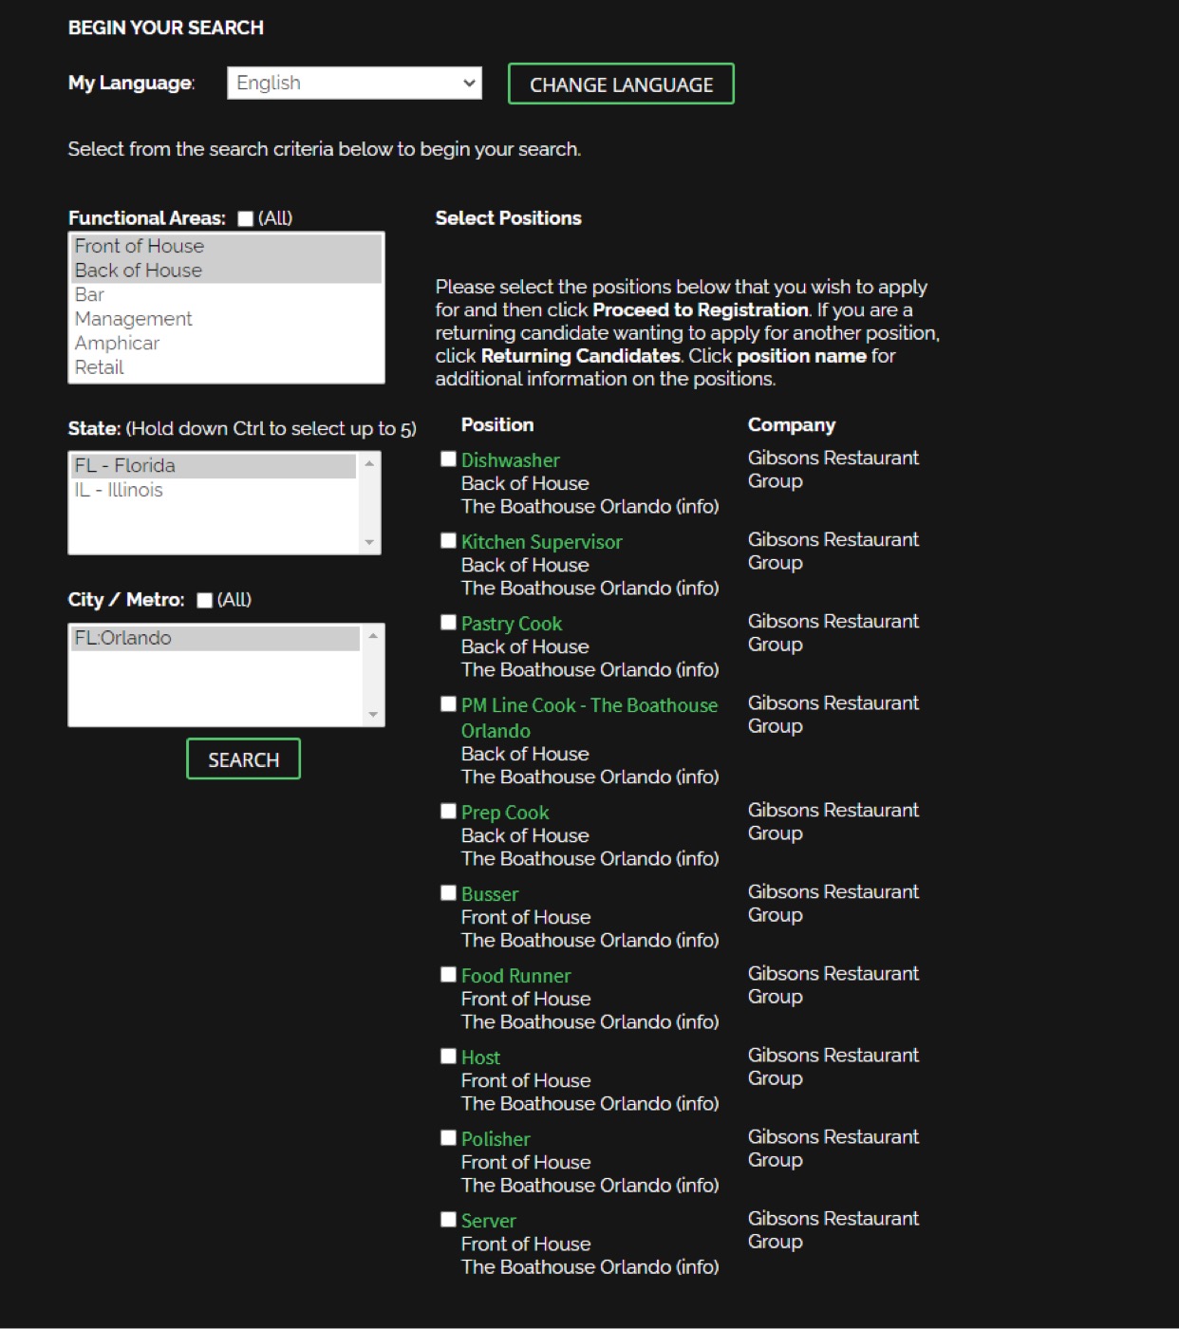Viewport: 1179px width, 1329px height.
Task: Select Bar in Functional Areas list
Action: tap(90, 294)
